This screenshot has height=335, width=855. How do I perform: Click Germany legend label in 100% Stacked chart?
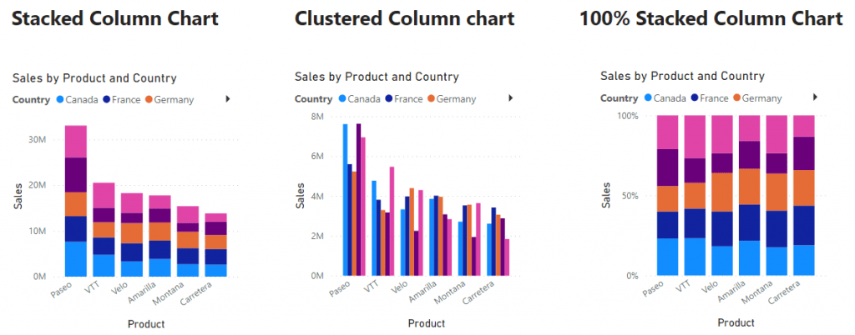click(761, 98)
